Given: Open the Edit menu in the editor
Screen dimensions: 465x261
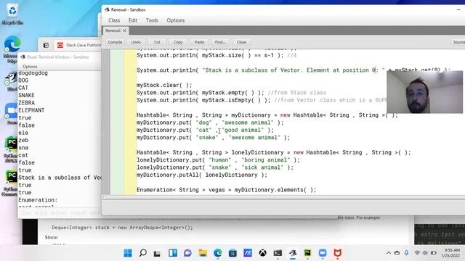Looking at the screenshot, I should pyautogui.click(x=132, y=20).
